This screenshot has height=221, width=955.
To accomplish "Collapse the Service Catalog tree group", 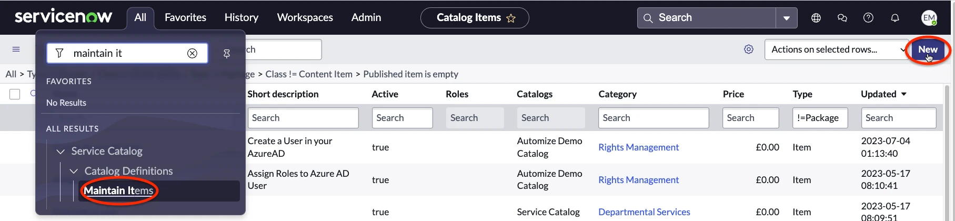I will [x=61, y=152].
